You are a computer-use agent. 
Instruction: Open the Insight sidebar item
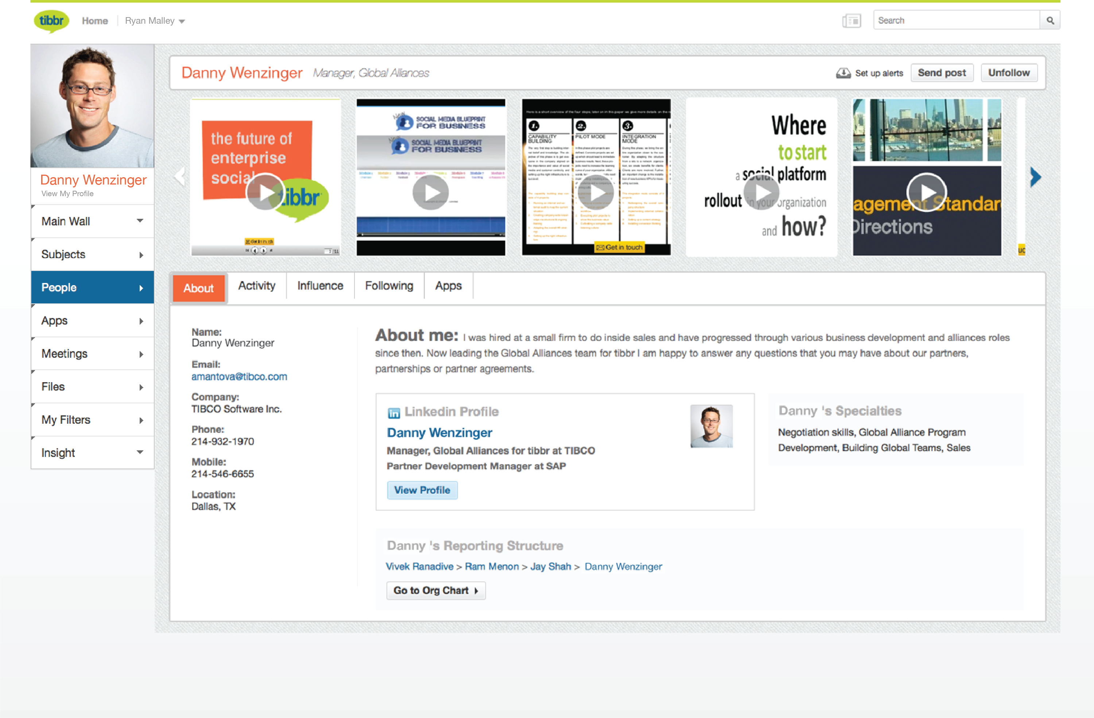pos(92,453)
